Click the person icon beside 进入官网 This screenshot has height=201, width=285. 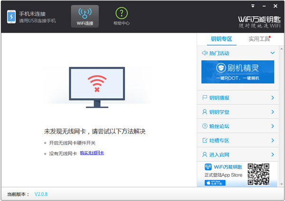tap(205, 155)
